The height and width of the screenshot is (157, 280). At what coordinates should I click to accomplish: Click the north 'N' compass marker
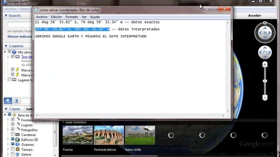coord(265,23)
